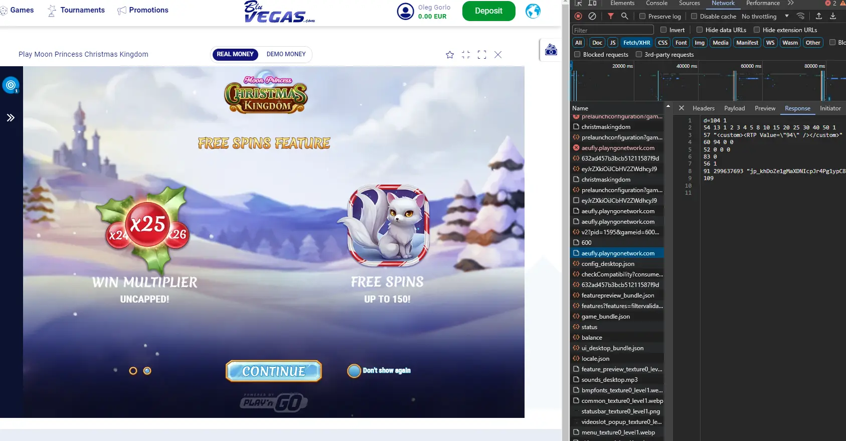
Task: Select the Fetch/XHR filter chip
Action: tap(637, 43)
